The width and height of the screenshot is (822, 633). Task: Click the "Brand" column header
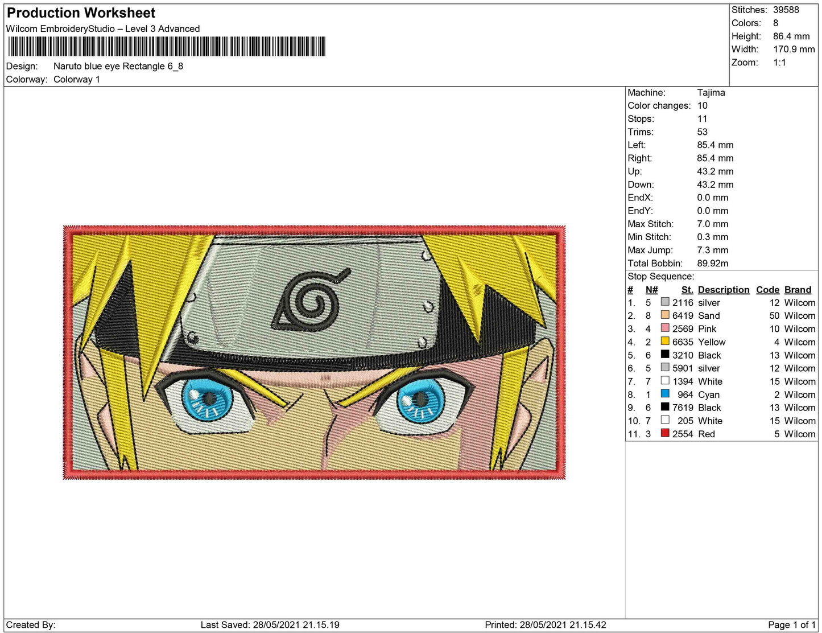[x=798, y=290]
